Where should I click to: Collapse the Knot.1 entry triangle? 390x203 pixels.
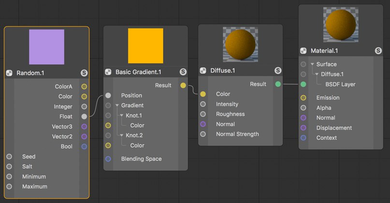coord(122,115)
